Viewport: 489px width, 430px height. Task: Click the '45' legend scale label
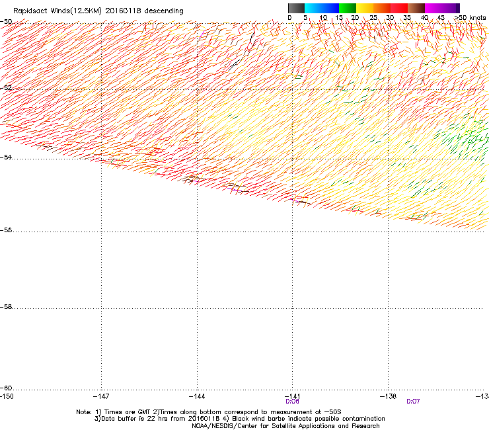(x=441, y=18)
